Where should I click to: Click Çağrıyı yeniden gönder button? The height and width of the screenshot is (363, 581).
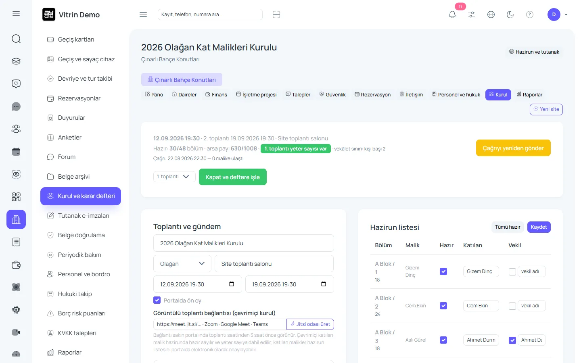tap(513, 148)
